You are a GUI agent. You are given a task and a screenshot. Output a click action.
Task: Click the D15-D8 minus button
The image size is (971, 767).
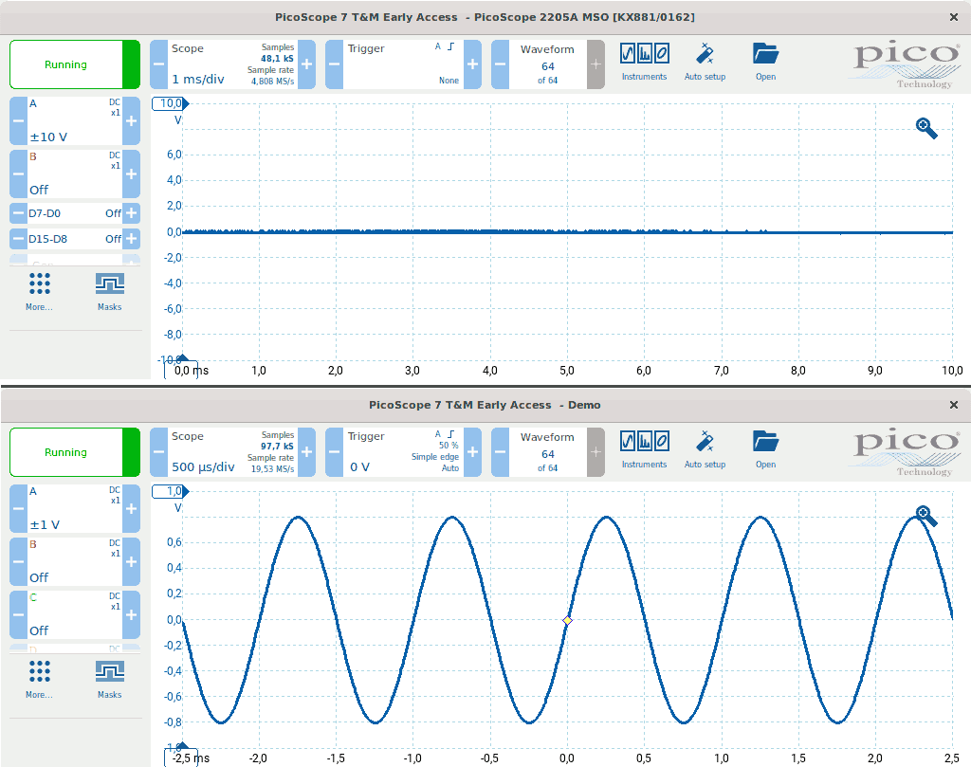coord(19,238)
